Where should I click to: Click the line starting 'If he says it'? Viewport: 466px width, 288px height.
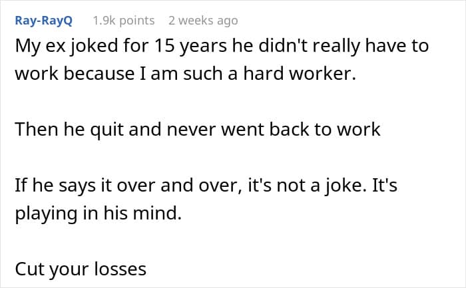coord(206,186)
